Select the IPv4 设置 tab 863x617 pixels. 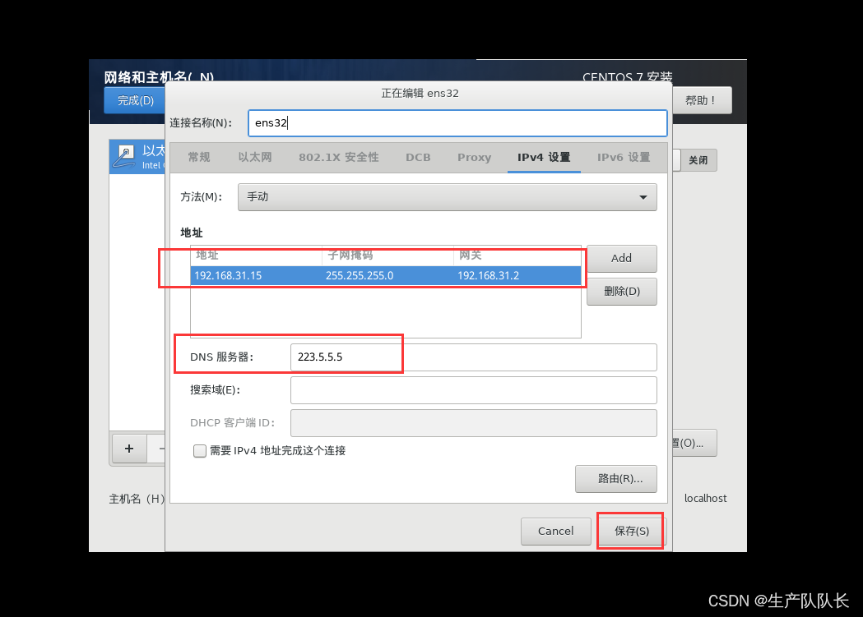pos(544,157)
